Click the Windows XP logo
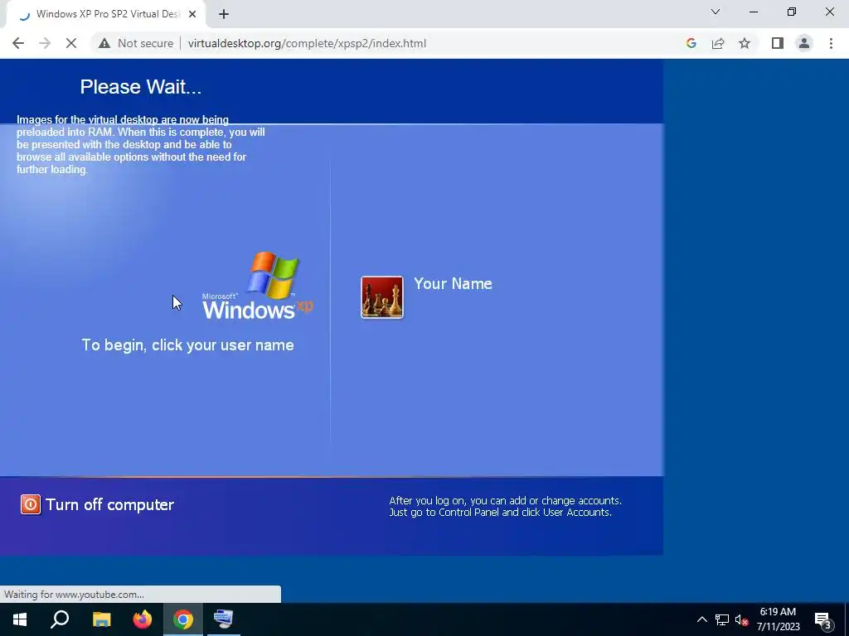Image resolution: width=849 pixels, height=636 pixels. (258, 286)
